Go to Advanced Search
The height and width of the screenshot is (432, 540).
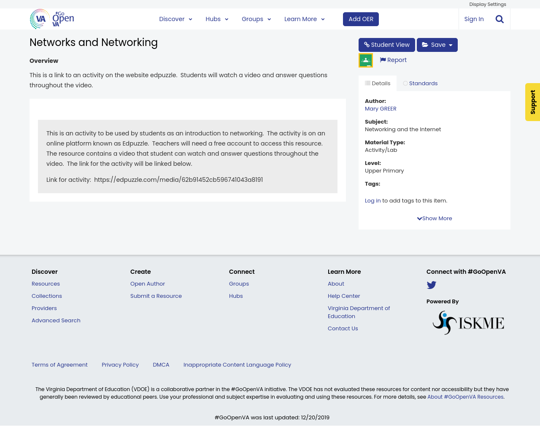coord(56,321)
